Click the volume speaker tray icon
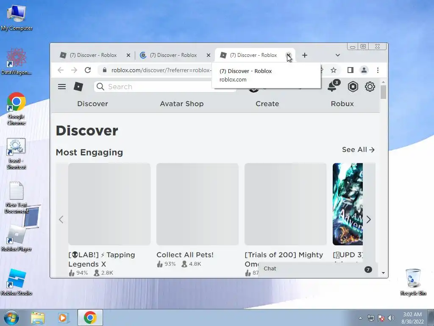 [x=391, y=318]
